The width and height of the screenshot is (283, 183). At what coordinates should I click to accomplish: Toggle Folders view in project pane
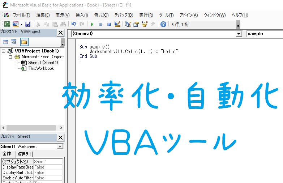point(24,42)
